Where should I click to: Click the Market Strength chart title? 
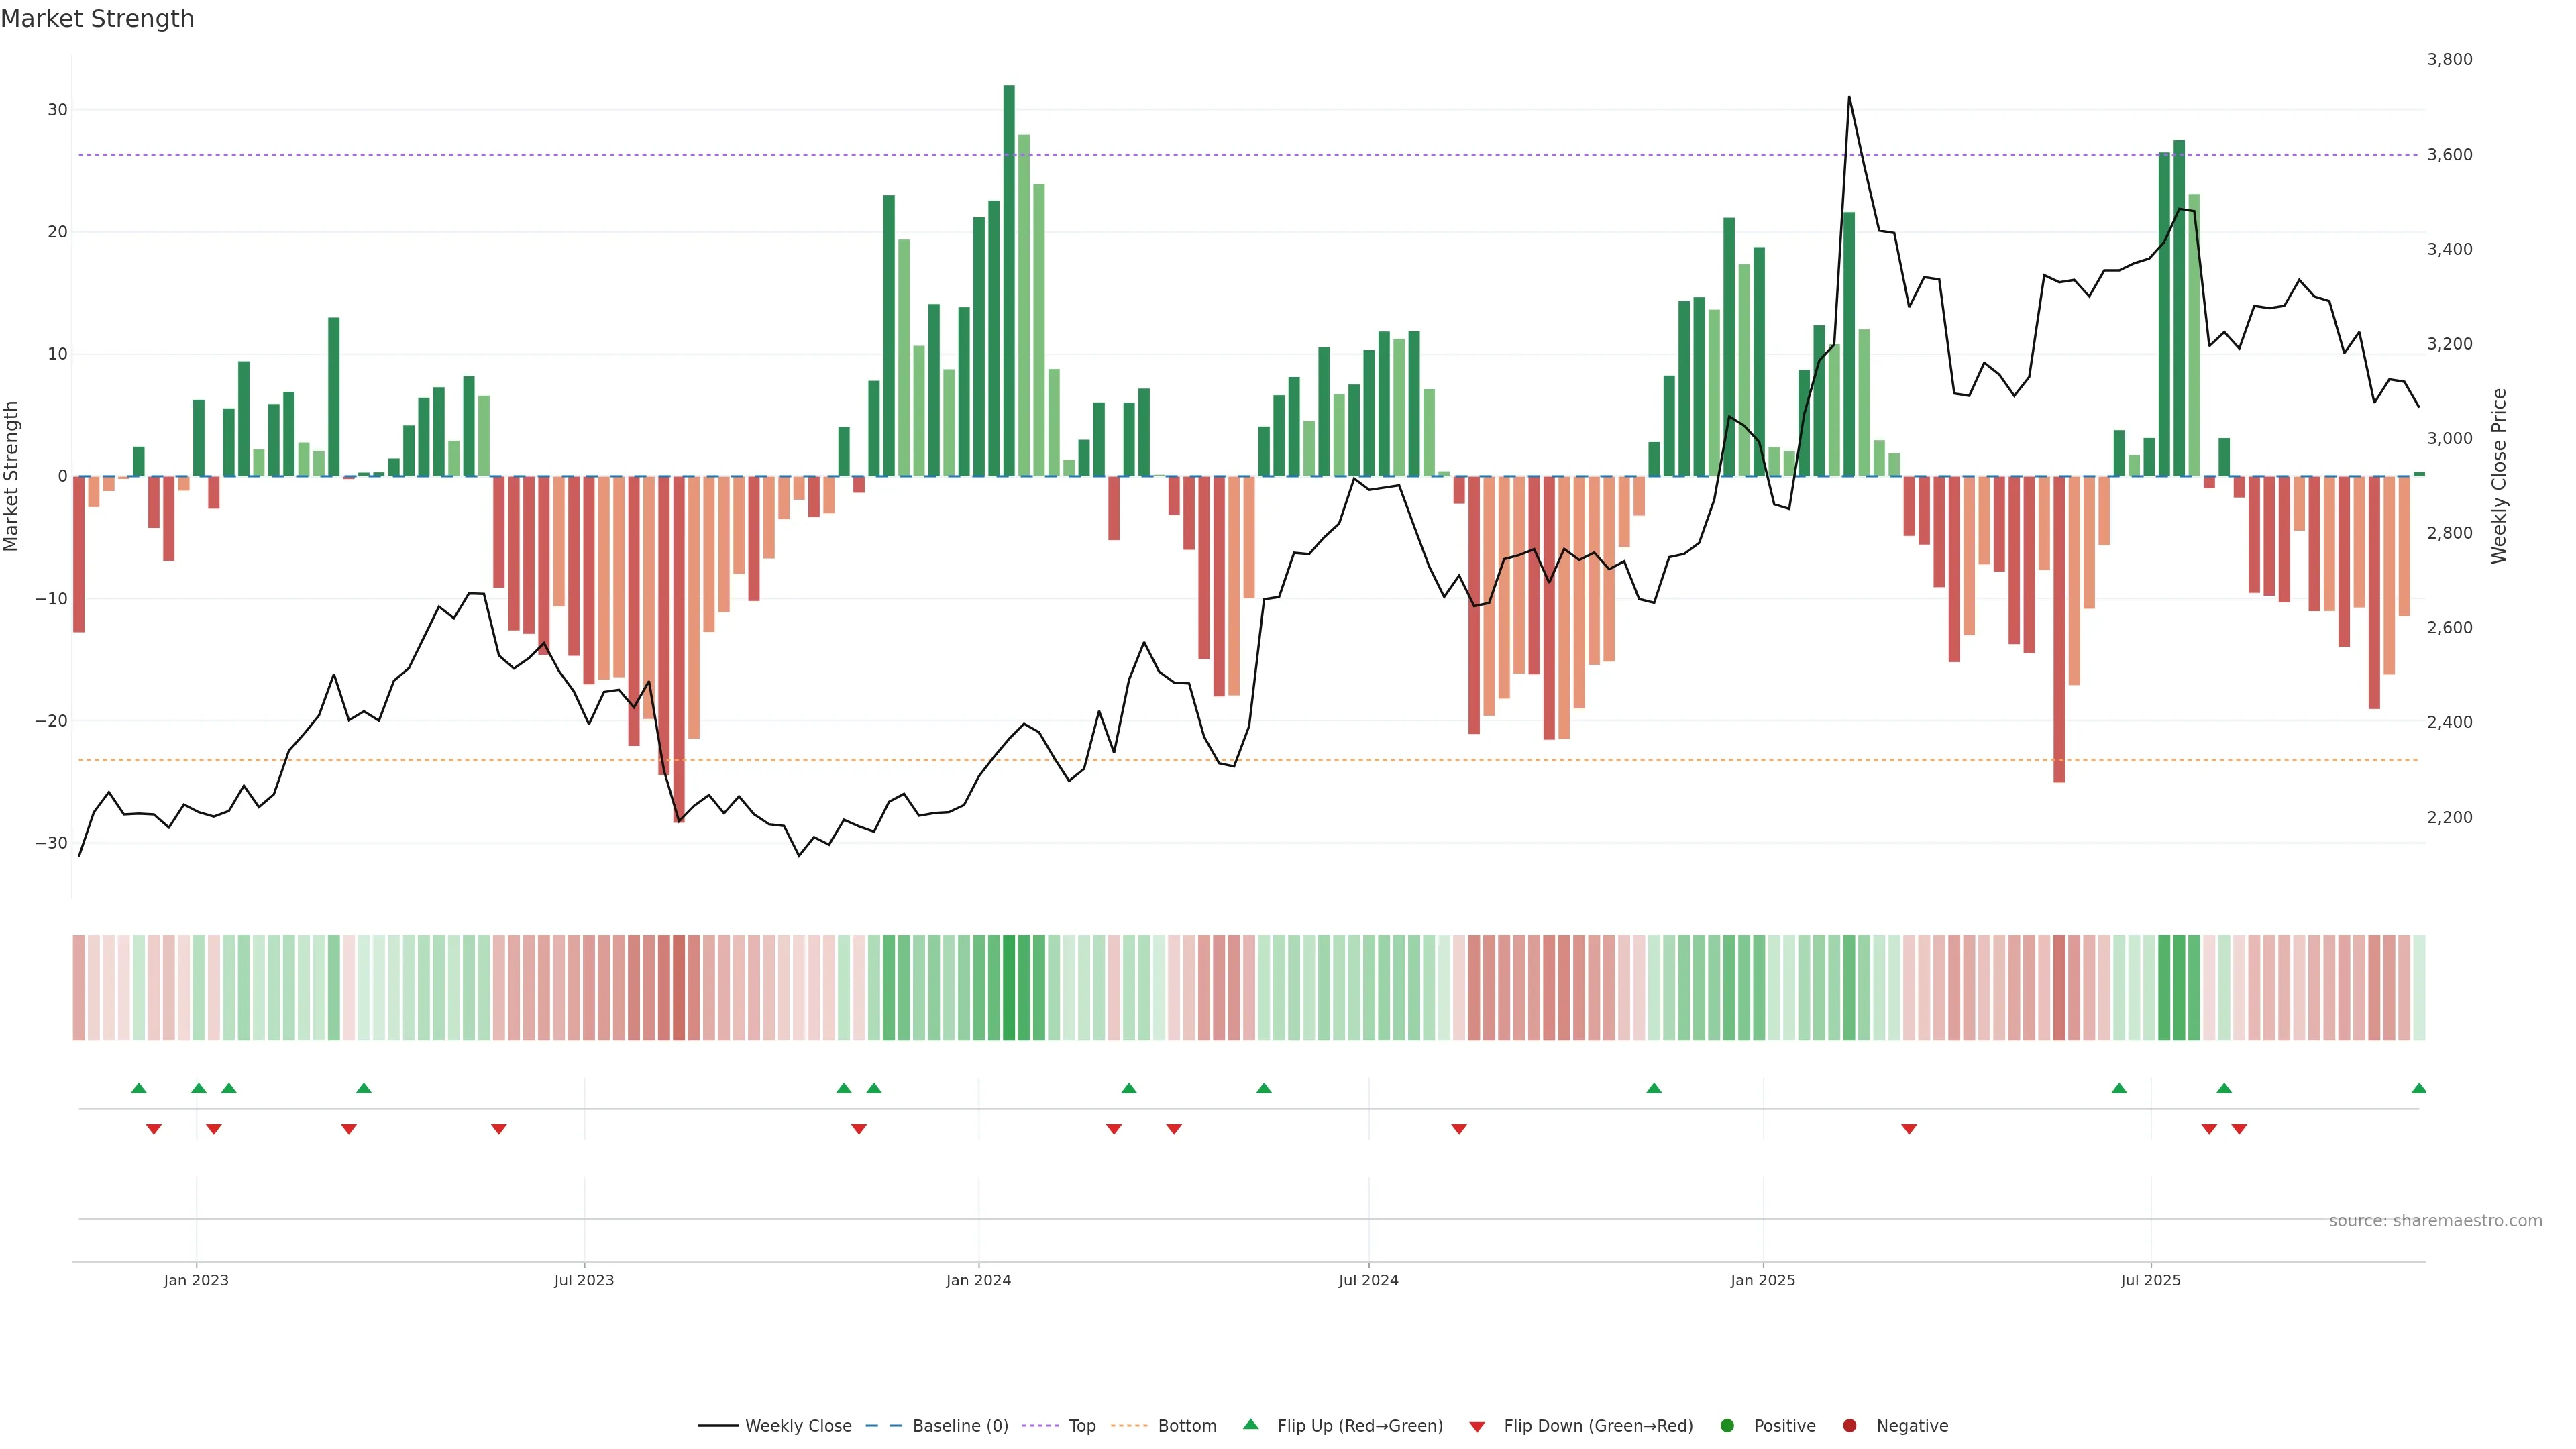[97, 19]
